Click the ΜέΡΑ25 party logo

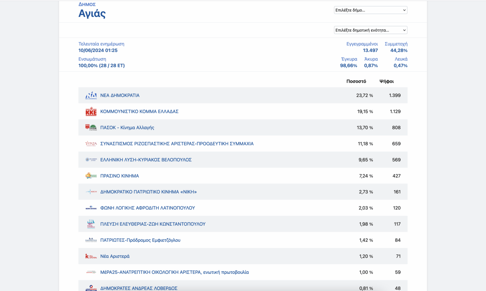click(91, 272)
